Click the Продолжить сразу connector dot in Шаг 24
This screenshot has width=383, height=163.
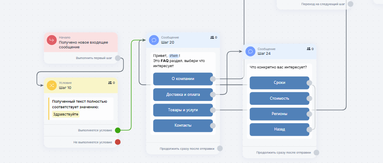pyautogui.click(x=317, y=153)
